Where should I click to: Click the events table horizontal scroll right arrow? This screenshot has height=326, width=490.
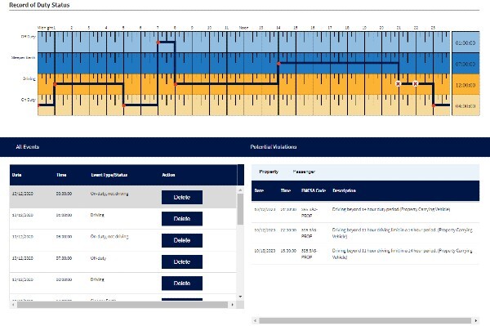tap(232, 305)
